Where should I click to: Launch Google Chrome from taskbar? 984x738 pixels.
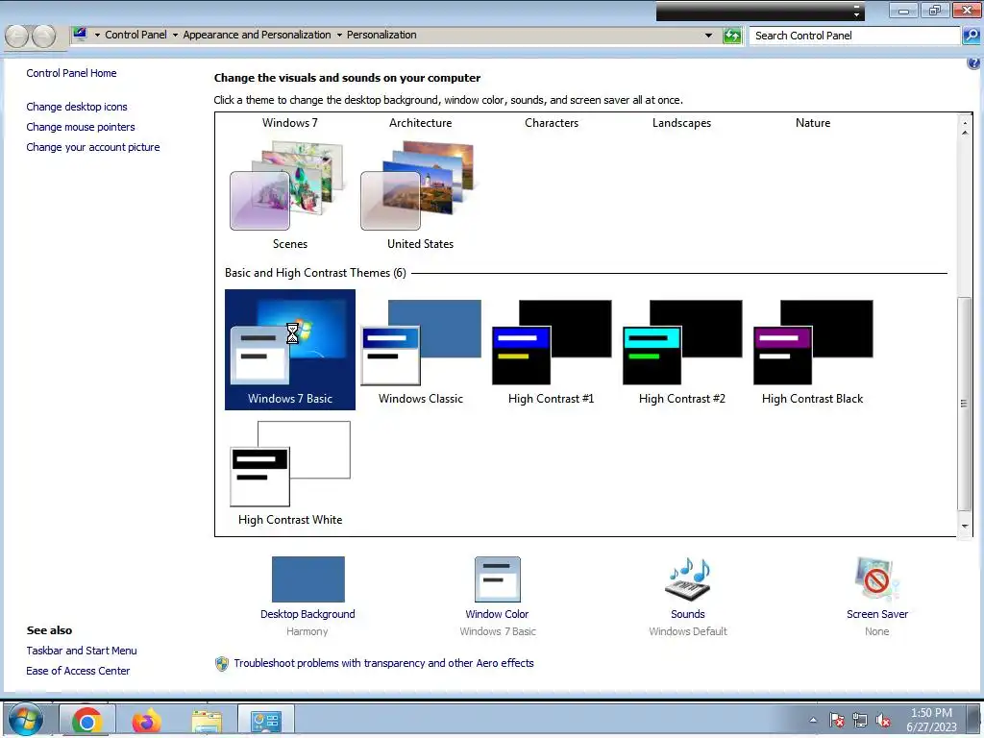click(87, 721)
